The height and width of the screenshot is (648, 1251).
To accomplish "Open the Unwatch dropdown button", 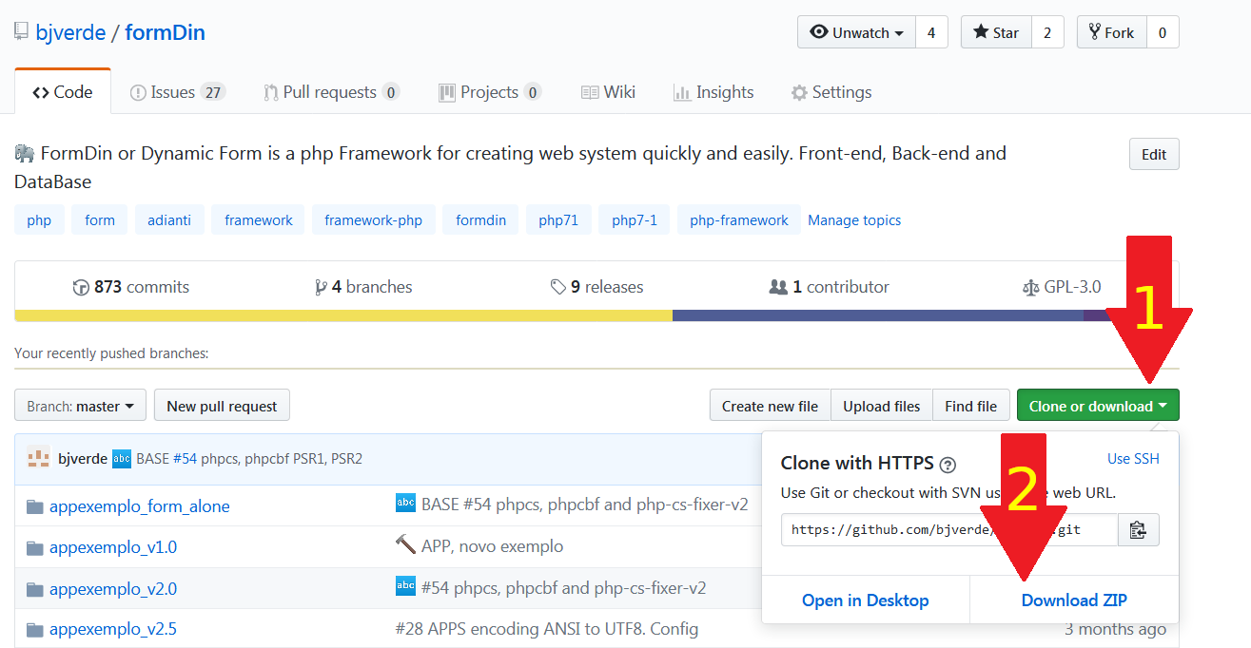I will point(856,32).
